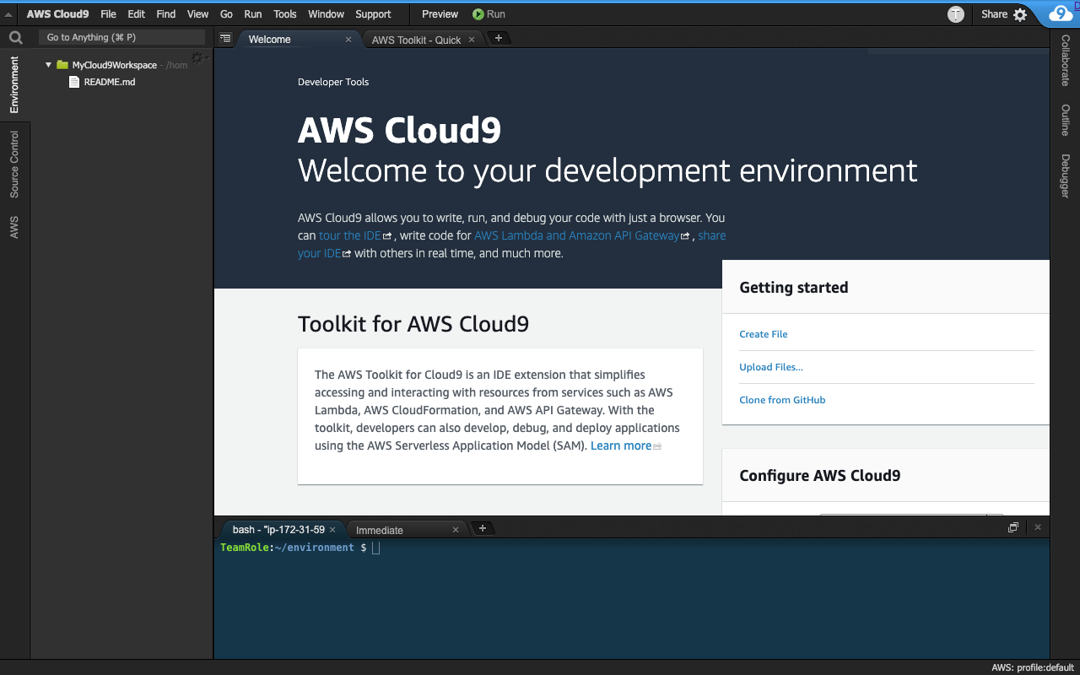Click the user avatar with letter T
This screenshot has width=1080, height=675.
(956, 14)
